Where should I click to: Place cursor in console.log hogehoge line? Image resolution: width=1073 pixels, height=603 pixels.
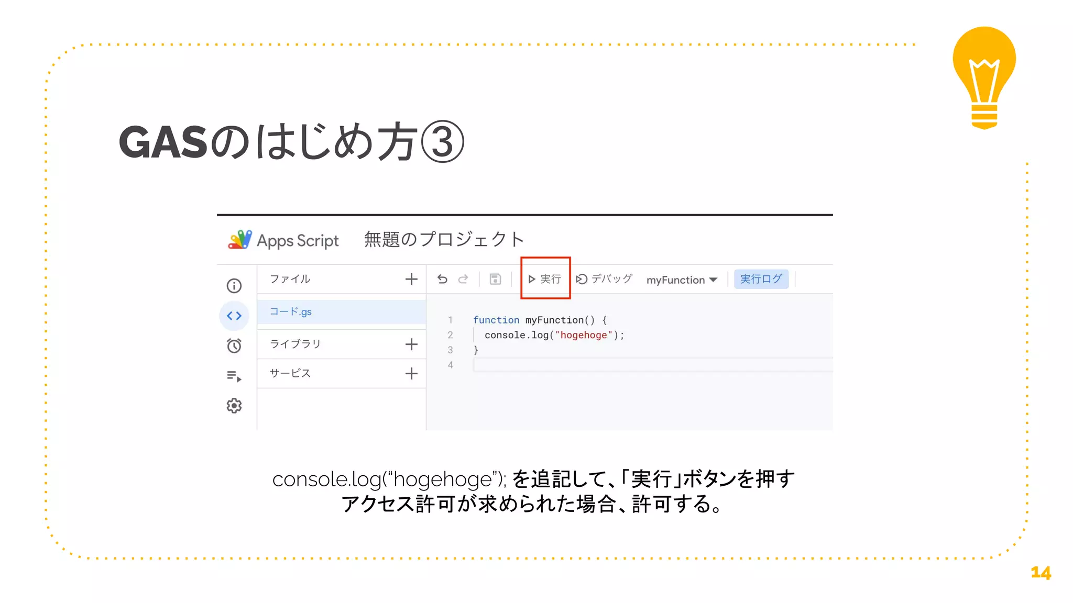coord(554,335)
